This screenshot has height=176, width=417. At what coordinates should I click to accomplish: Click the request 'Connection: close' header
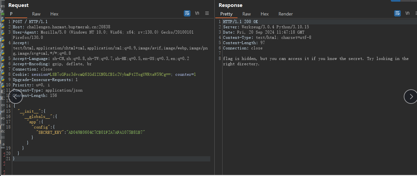pyautogui.click(x=32, y=69)
